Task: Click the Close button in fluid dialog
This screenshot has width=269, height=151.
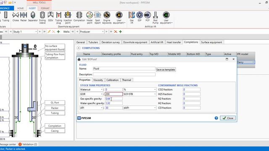Action: pyautogui.click(x=228, y=118)
